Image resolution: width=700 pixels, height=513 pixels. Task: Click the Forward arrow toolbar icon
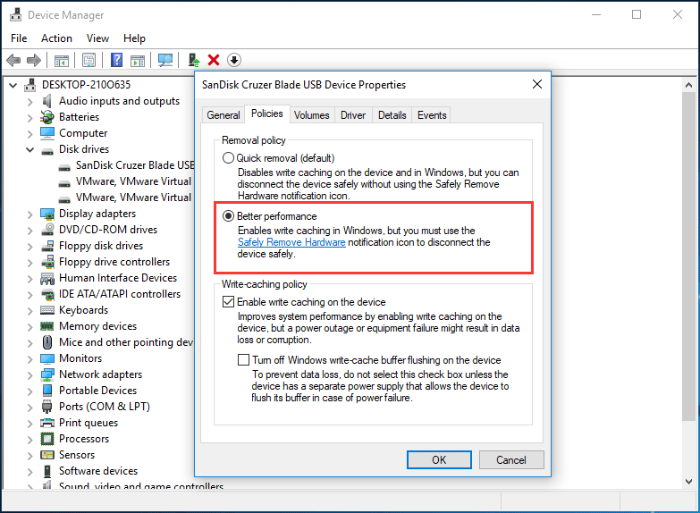pos(34,60)
